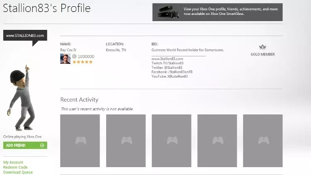Click the first recent activity game tile
Viewport: 311px width, 175px height.
coord(80,141)
